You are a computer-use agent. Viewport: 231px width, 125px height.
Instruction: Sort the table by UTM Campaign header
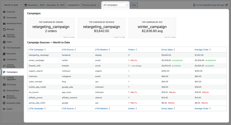point(37,50)
